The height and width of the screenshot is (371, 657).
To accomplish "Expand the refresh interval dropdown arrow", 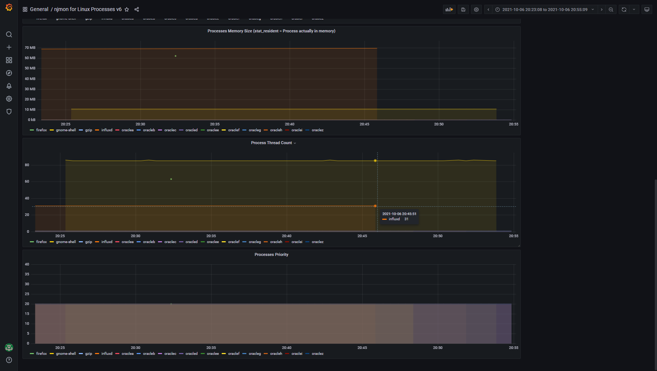I will coord(634,10).
